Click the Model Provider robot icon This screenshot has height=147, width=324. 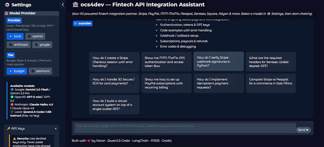click(6, 13)
